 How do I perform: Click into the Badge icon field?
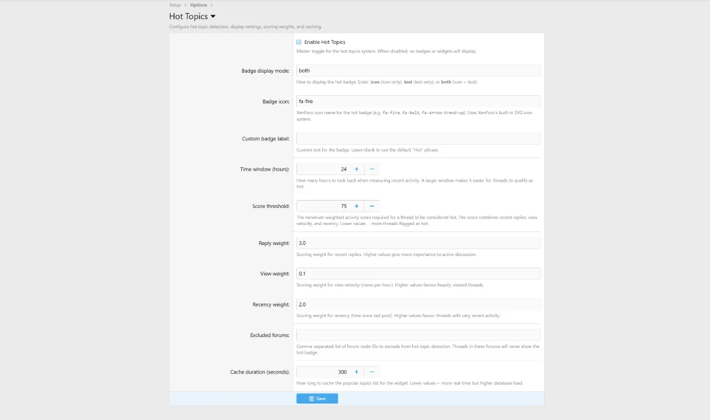pyautogui.click(x=418, y=101)
